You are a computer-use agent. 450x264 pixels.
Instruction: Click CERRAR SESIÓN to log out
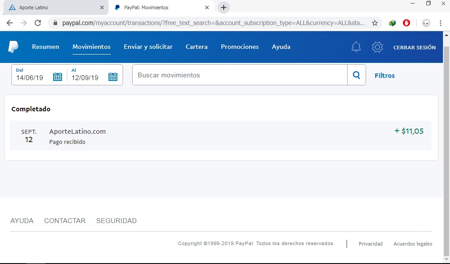[x=414, y=48]
